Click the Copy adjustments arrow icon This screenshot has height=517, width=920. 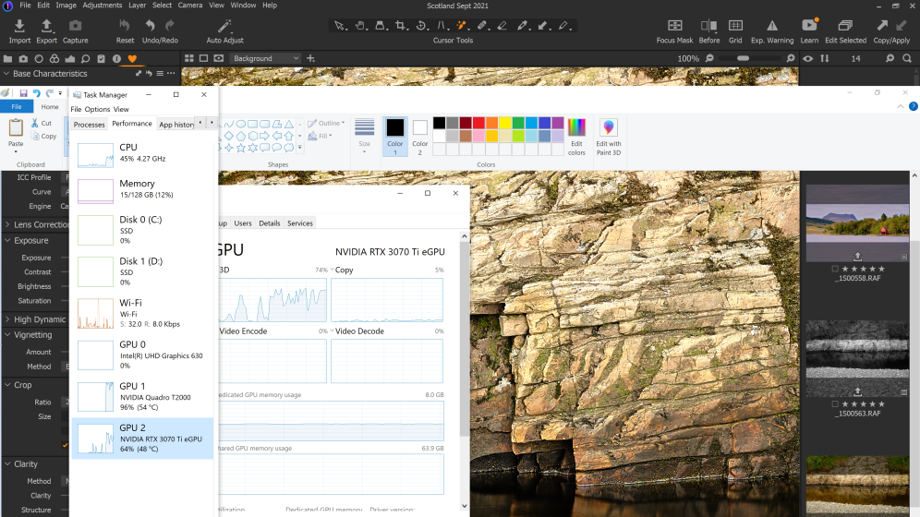[x=882, y=25]
